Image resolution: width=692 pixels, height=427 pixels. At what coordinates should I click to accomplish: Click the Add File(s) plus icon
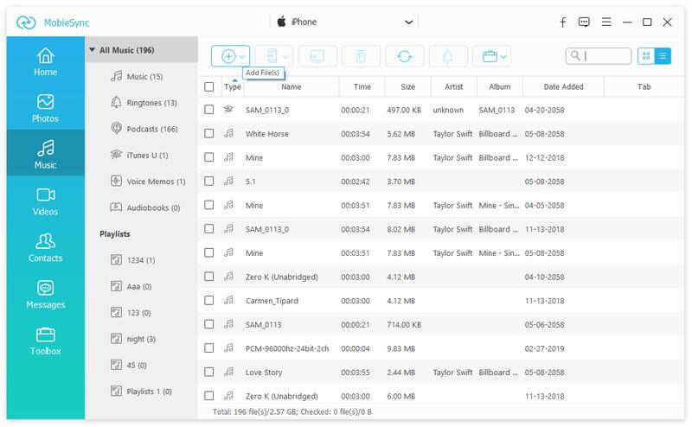click(x=228, y=56)
